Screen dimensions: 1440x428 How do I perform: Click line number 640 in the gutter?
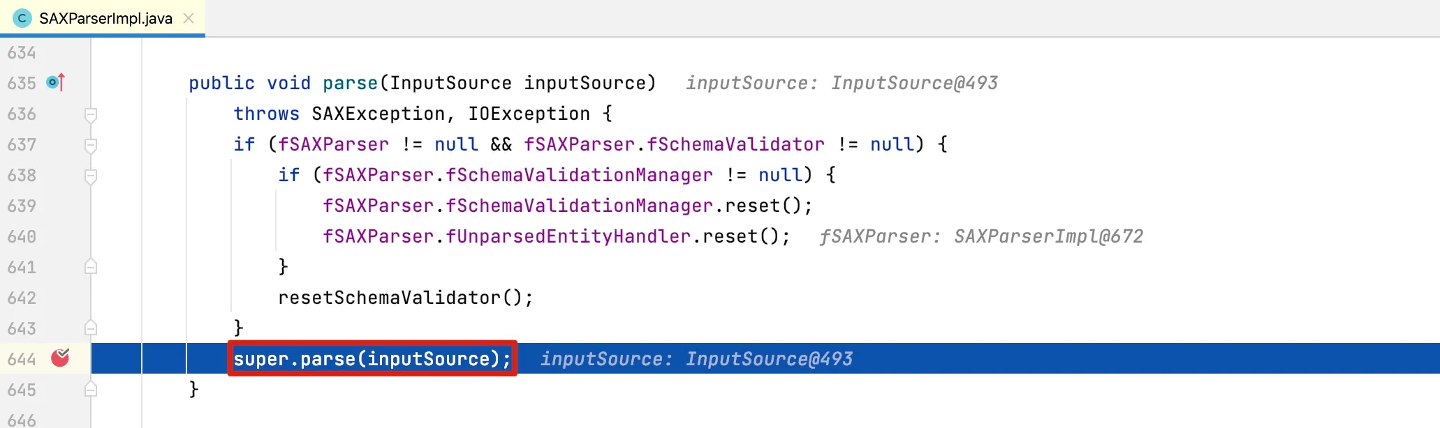point(22,237)
